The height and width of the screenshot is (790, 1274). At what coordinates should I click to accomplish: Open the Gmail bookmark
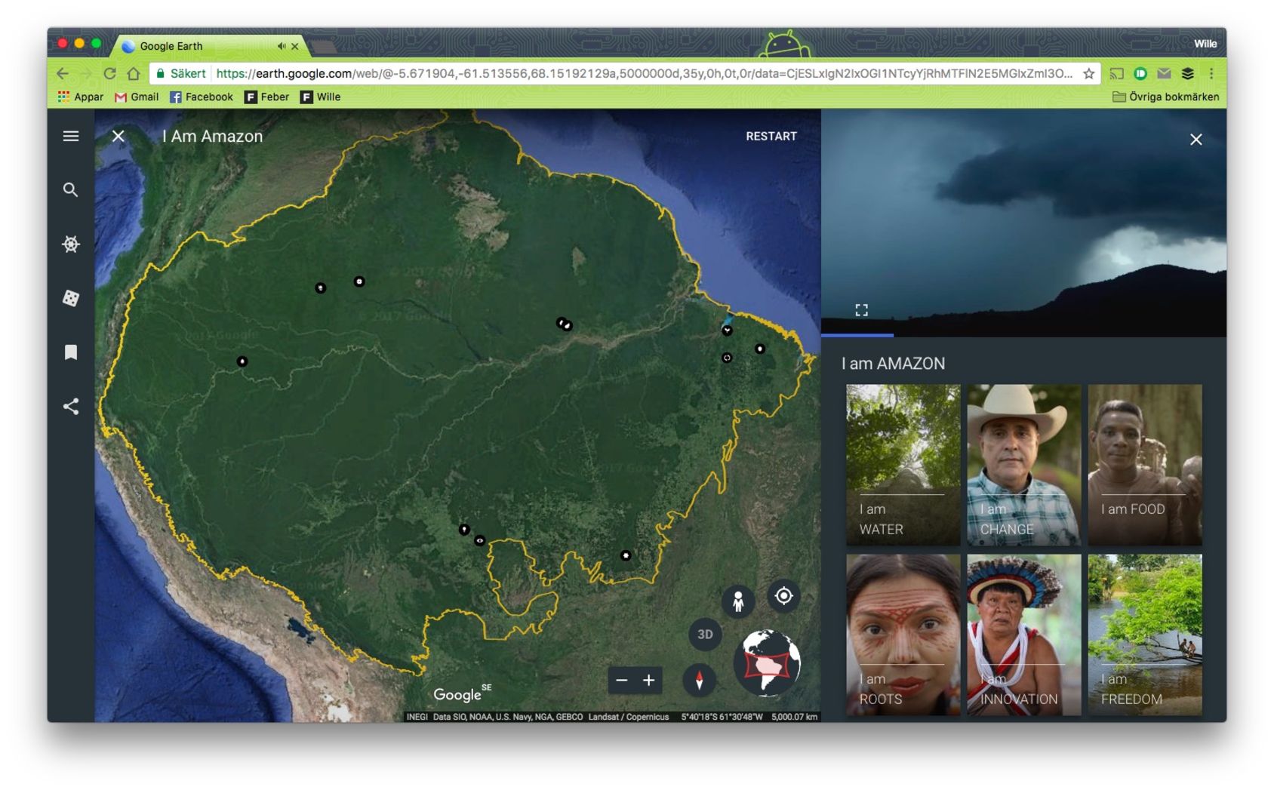[x=137, y=97]
